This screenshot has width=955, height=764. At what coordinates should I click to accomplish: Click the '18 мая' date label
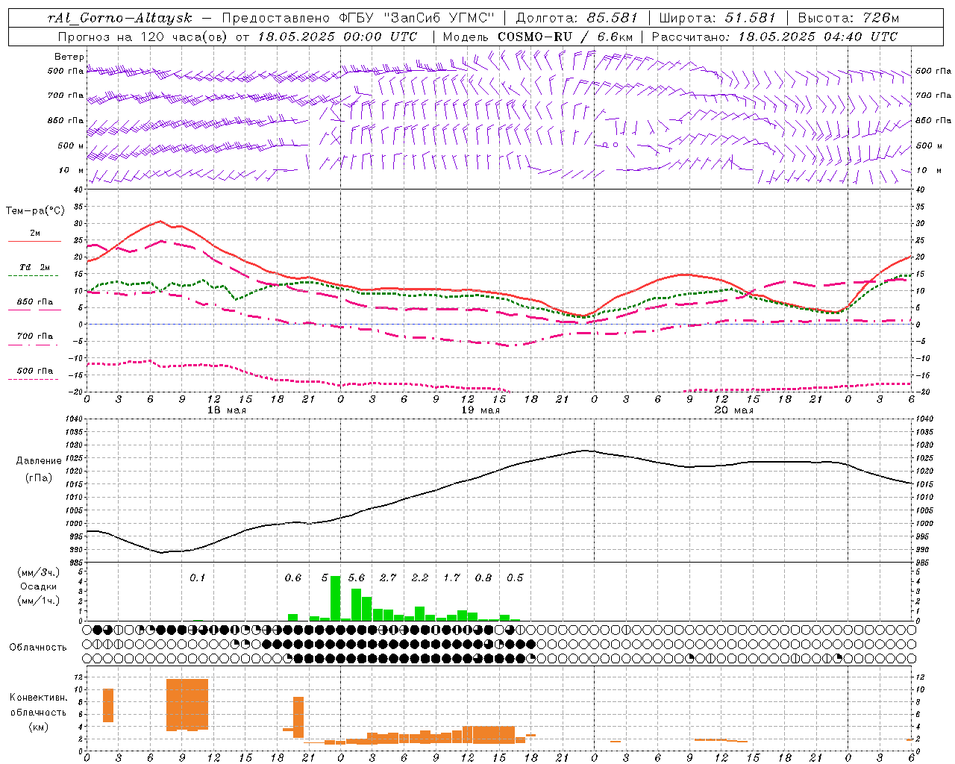click(226, 410)
